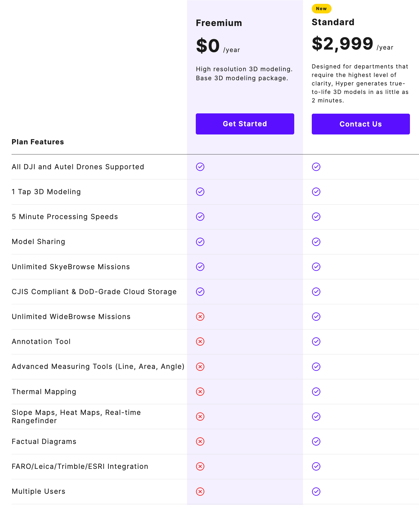Click Standard checkmark for Thermal Mapping

point(316,392)
